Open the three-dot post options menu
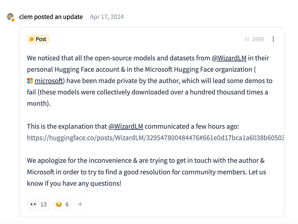Image resolution: width=298 pixels, height=224 pixels. [273, 39]
